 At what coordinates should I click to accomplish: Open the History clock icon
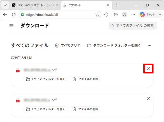pos(116,14)
